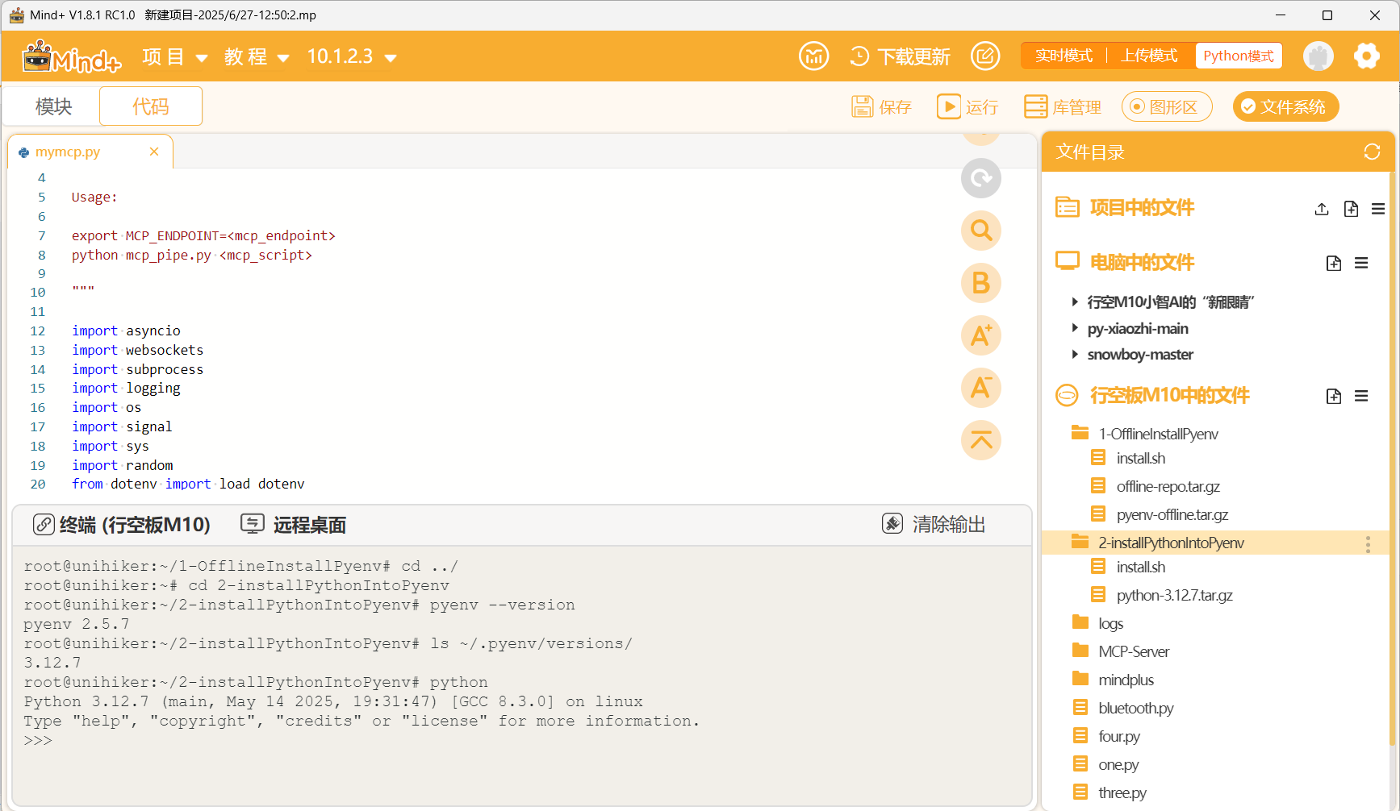Click the feedback edit icon in header

pyautogui.click(x=984, y=56)
